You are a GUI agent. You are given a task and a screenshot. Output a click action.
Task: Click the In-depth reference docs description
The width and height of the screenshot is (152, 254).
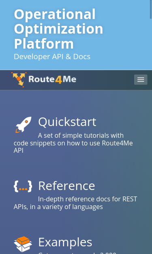75,203
